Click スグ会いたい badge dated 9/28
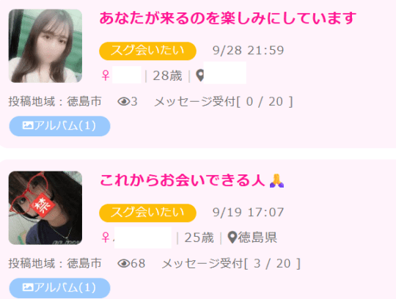The width and height of the screenshot is (396, 299). pyautogui.click(x=147, y=51)
